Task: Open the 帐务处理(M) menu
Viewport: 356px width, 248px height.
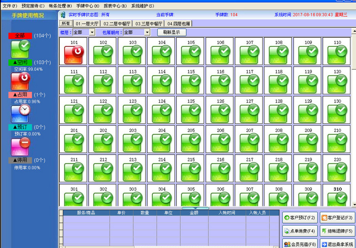Action: 61,6
